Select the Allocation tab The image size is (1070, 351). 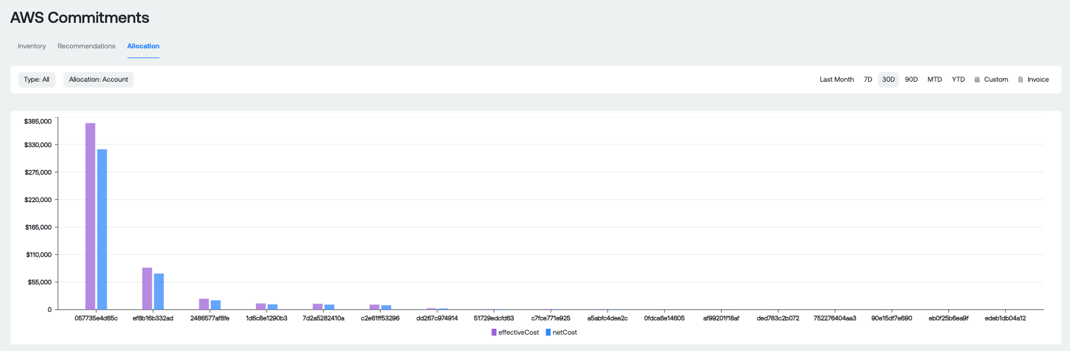pyautogui.click(x=143, y=46)
